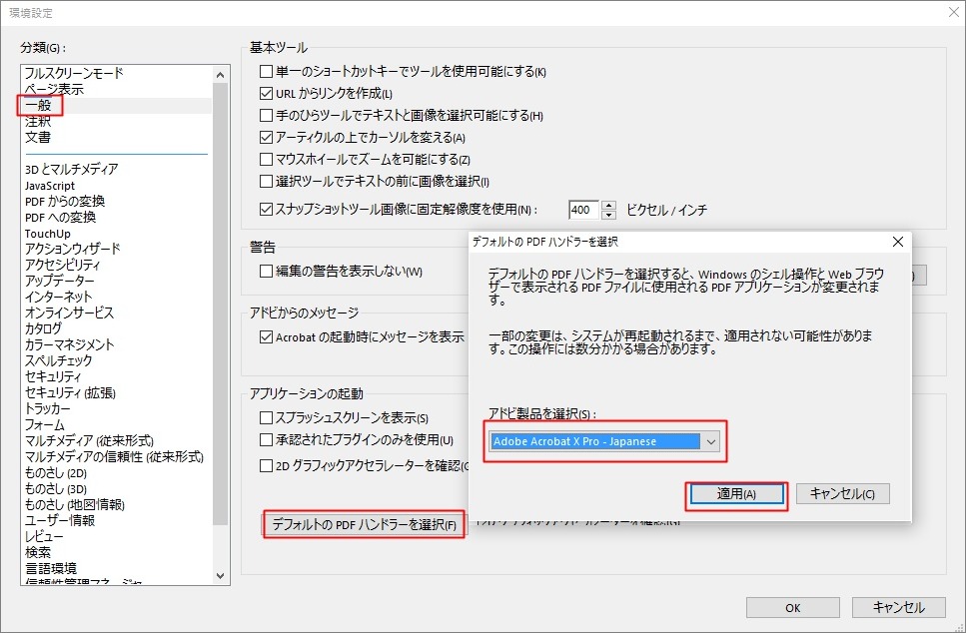Toggle 'Acrobat の起動時にメッセージを表示' checkbox

tap(266, 336)
